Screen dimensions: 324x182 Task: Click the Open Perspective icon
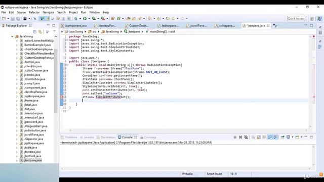(x=312, y=19)
